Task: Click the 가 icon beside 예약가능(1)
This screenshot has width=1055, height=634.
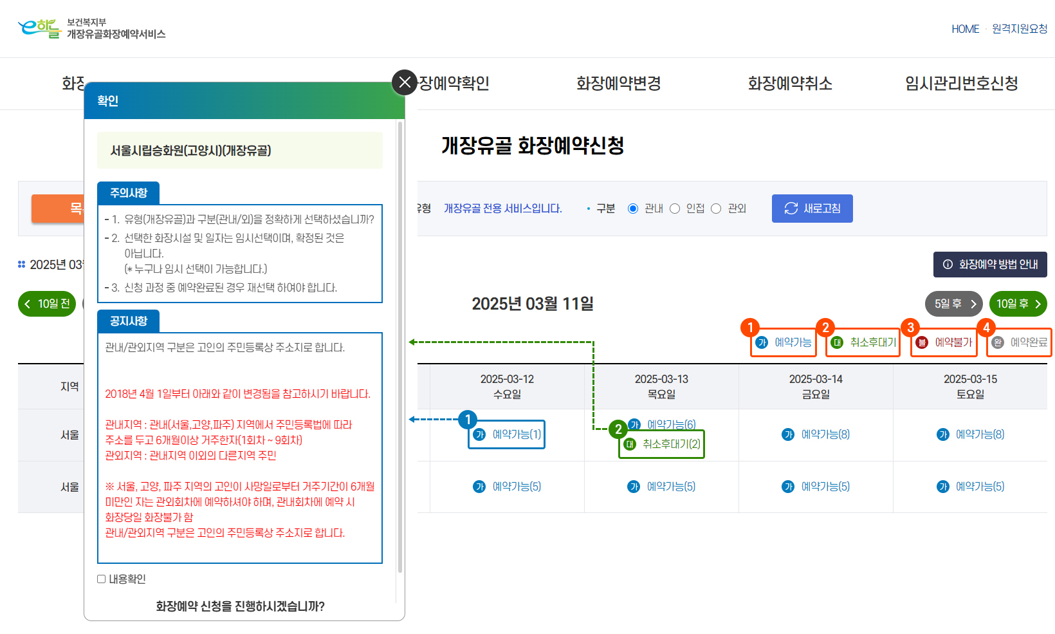Action: coord(479,434)
